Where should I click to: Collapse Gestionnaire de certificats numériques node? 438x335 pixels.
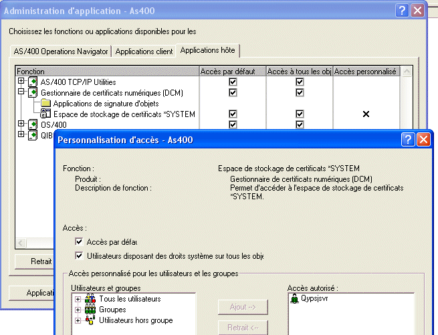(21, 92)
